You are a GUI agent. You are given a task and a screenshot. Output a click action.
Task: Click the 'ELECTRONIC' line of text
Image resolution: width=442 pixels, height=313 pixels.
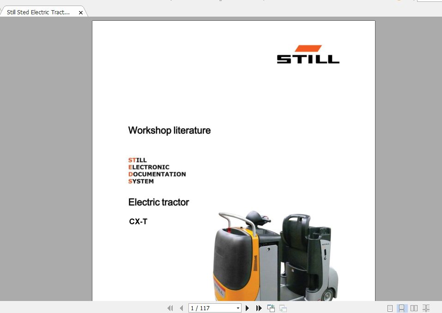coord(149,167)
